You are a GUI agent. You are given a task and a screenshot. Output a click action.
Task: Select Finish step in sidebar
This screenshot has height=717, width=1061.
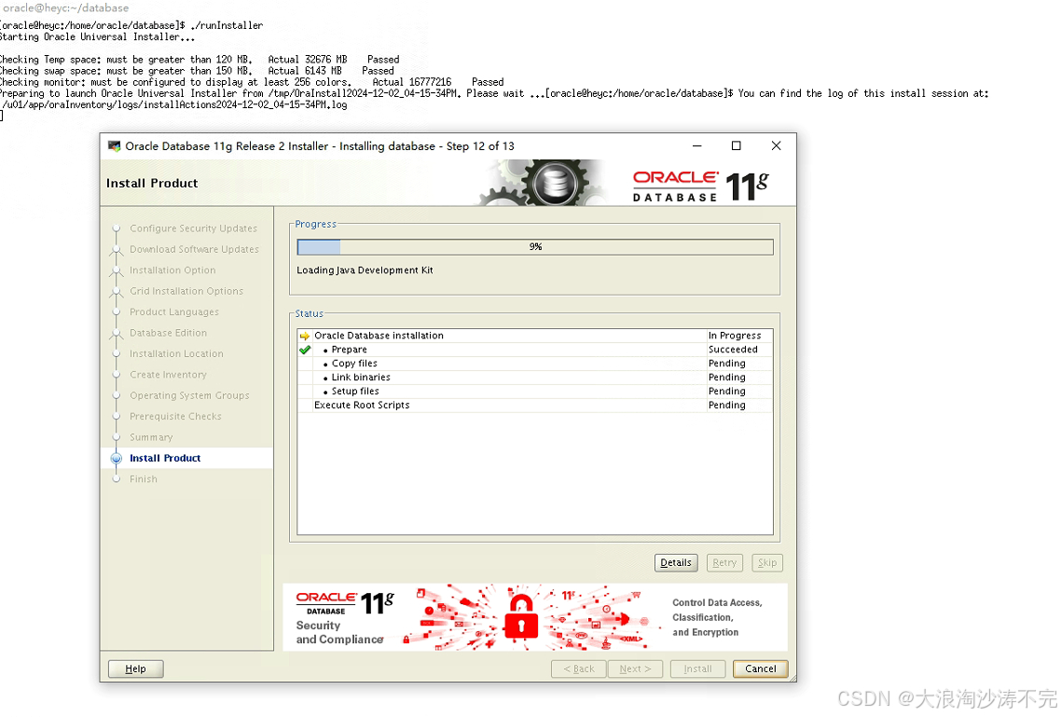(x=143, y=479)
